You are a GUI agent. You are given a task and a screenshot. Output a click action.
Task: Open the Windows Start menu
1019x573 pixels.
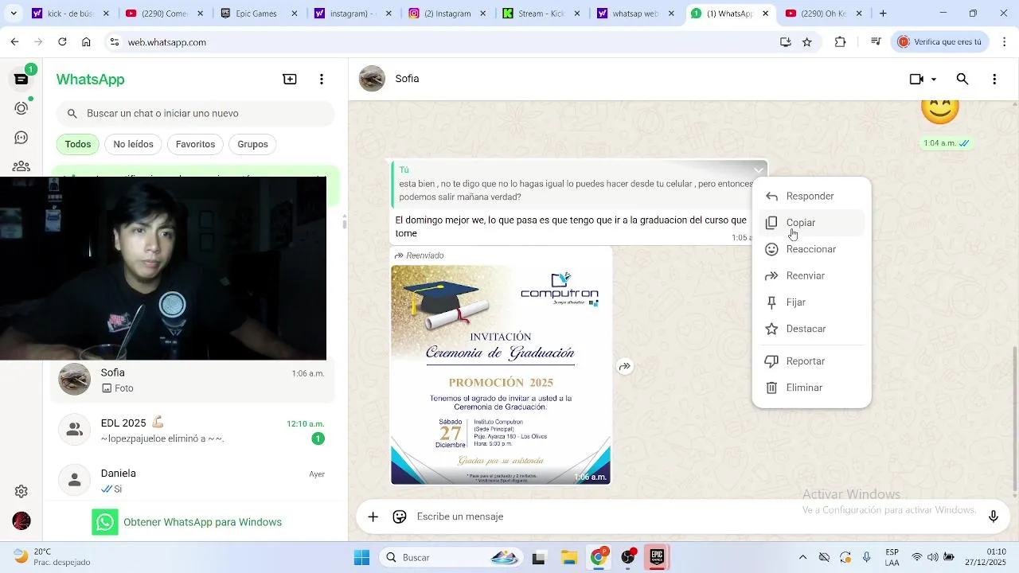coord(361,557)
